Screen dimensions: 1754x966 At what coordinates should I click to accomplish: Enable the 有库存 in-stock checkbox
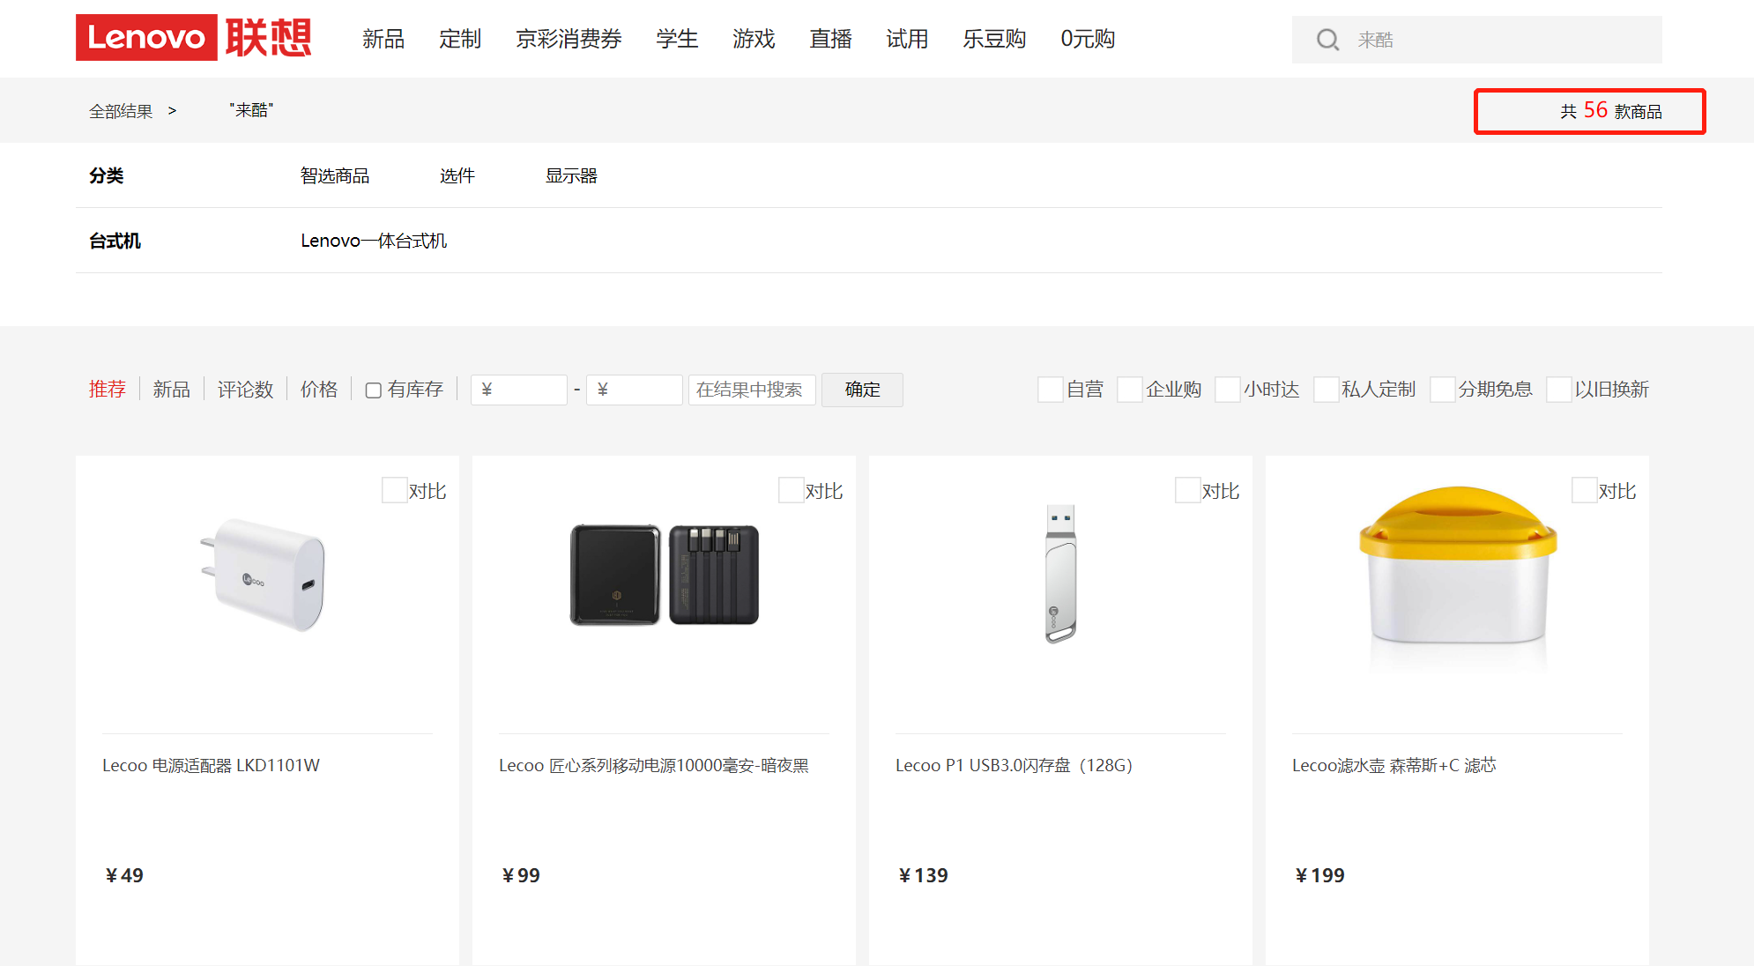click(x=374, y=390)
